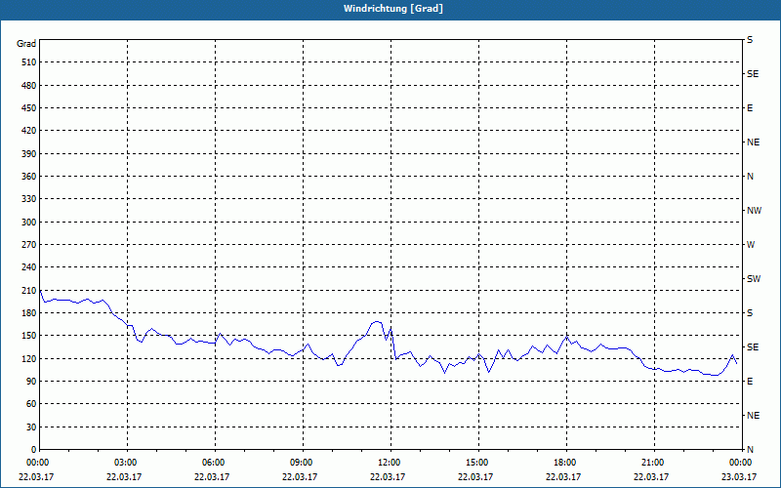The height and width of the screenshot is (488, 781).
Task: Click the NW compass label
Action: (x=754, y=211)
